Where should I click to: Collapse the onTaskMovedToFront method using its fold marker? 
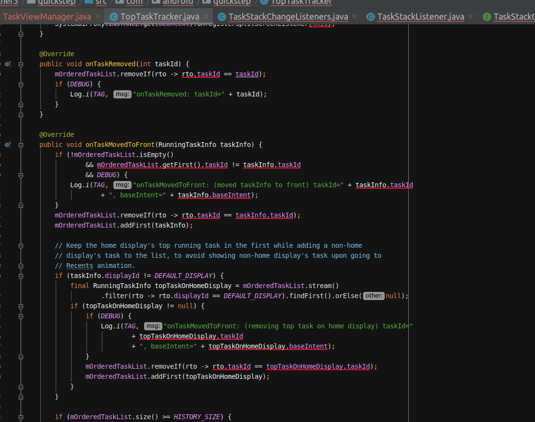21,145
